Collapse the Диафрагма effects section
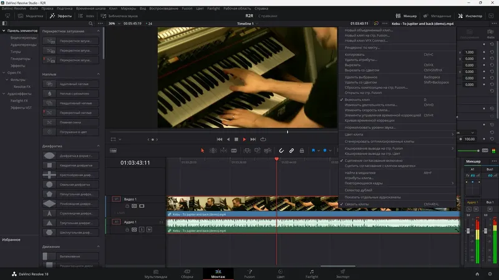 tap(99, 146)
